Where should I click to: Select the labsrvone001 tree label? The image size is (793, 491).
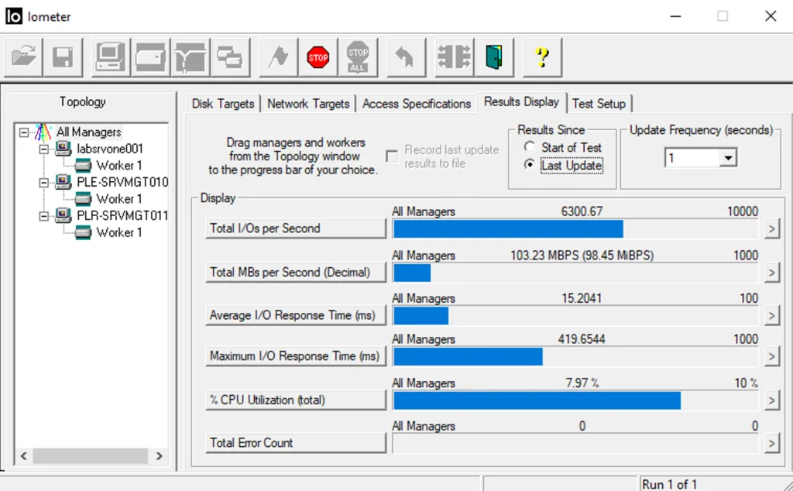110,149
